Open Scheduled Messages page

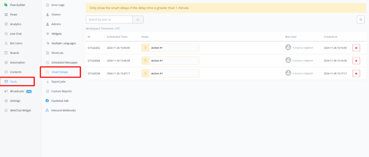point(64,63)
